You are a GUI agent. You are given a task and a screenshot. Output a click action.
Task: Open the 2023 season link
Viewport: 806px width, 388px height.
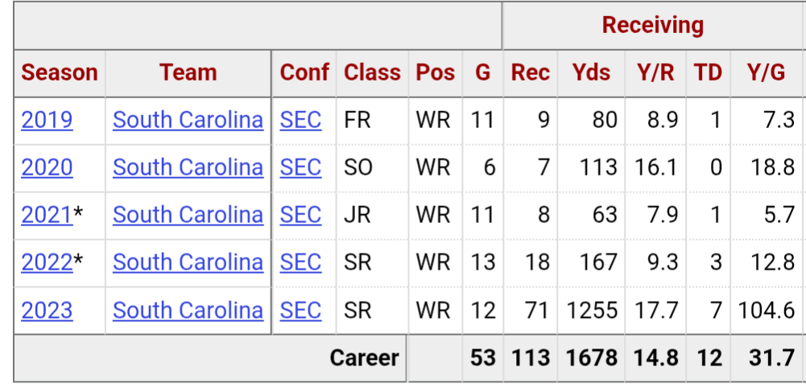pos(47,310)
